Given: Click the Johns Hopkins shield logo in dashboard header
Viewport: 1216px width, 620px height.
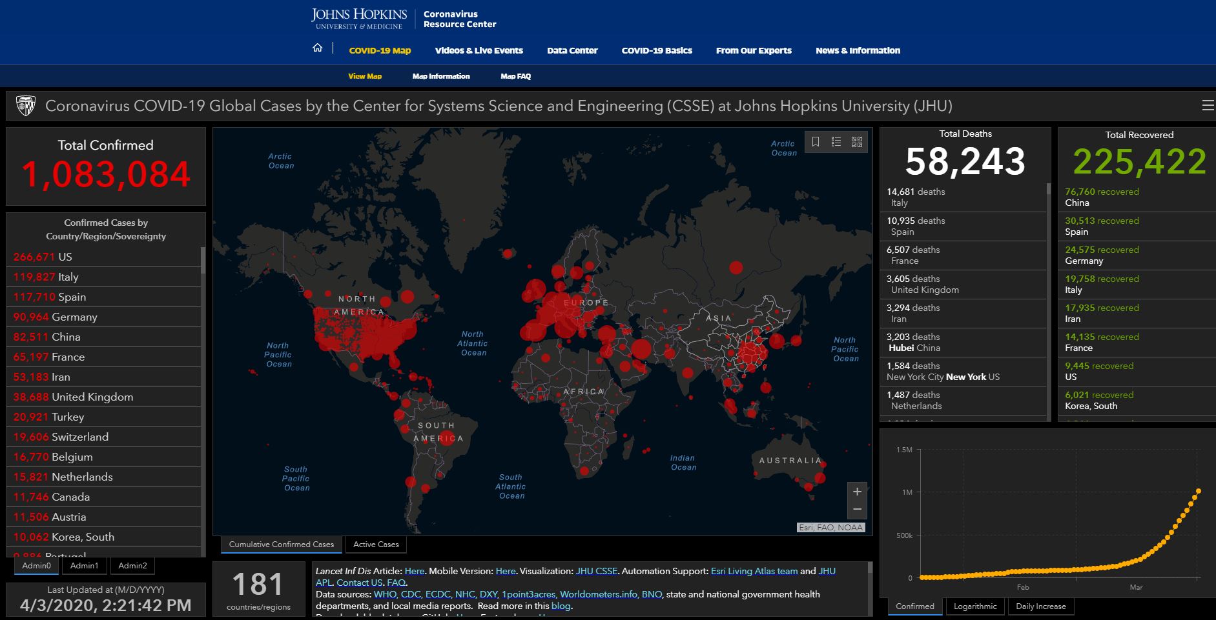Looking at the screenshot, I should point(25,106).
